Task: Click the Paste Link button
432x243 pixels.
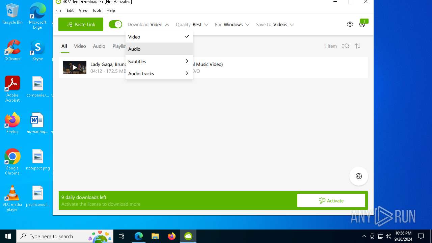Action: (81, 24)
